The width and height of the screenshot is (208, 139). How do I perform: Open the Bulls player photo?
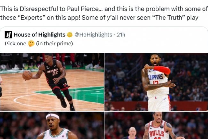click(x=156, y=125)
